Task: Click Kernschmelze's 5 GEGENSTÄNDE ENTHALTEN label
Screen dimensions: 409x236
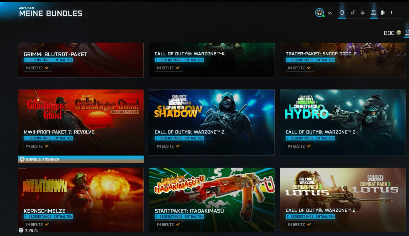Action: coord(48,217)
